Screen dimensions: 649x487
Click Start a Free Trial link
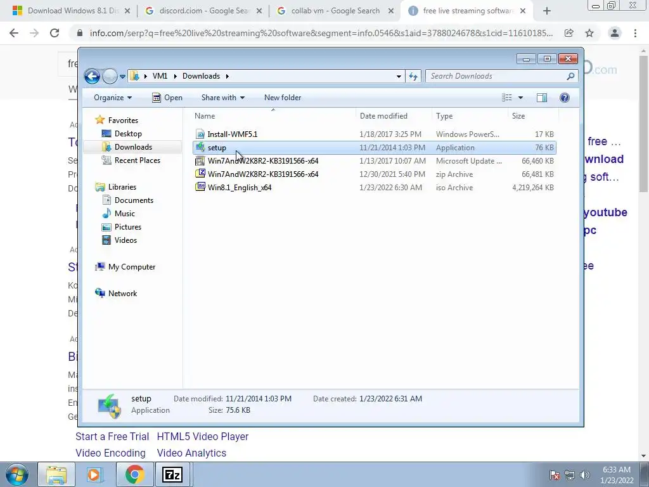(x=112, y=436)
